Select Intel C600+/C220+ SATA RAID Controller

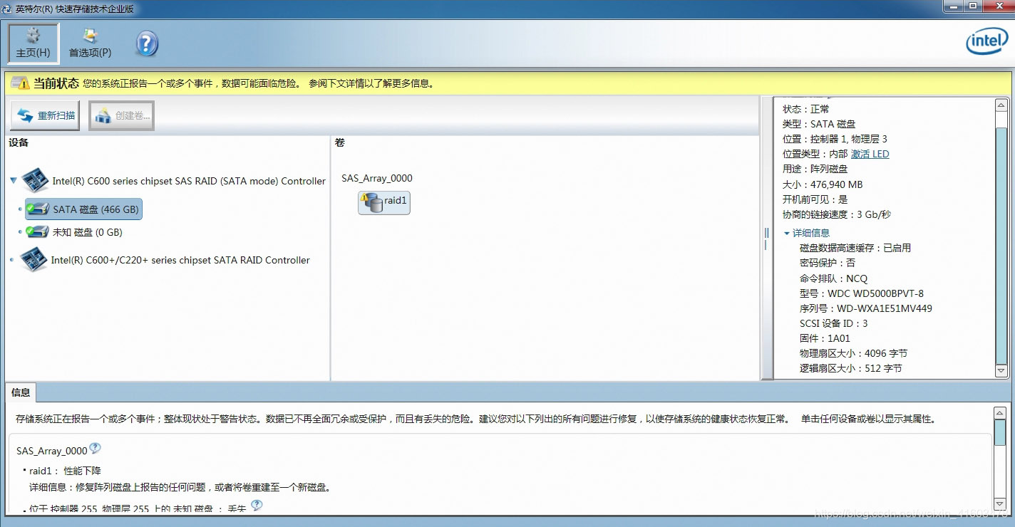click(180, 261)
